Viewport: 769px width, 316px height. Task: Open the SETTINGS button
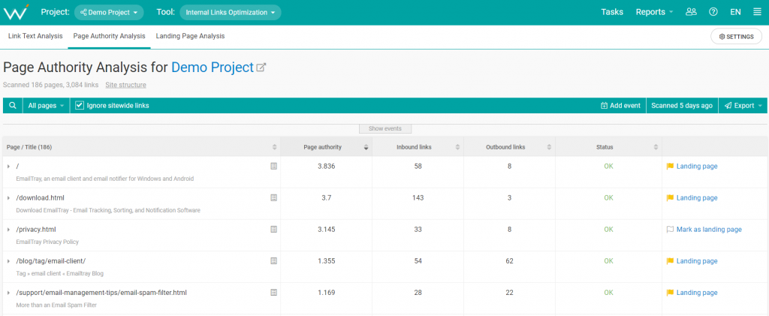(x=736, y=36)
